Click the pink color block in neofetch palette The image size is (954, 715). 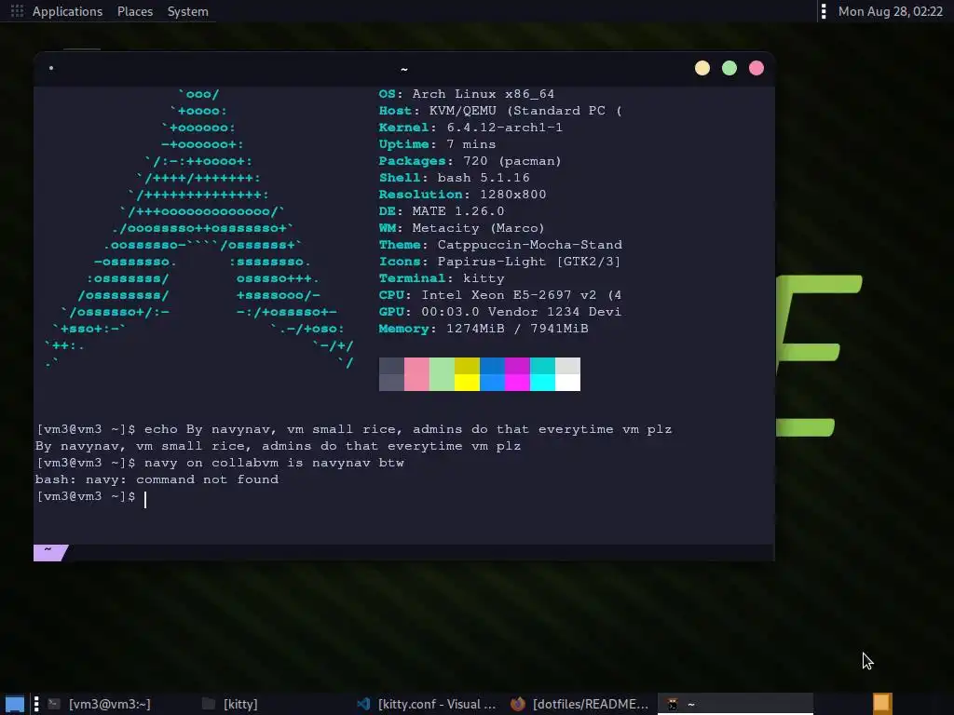[x=416, y=374]
